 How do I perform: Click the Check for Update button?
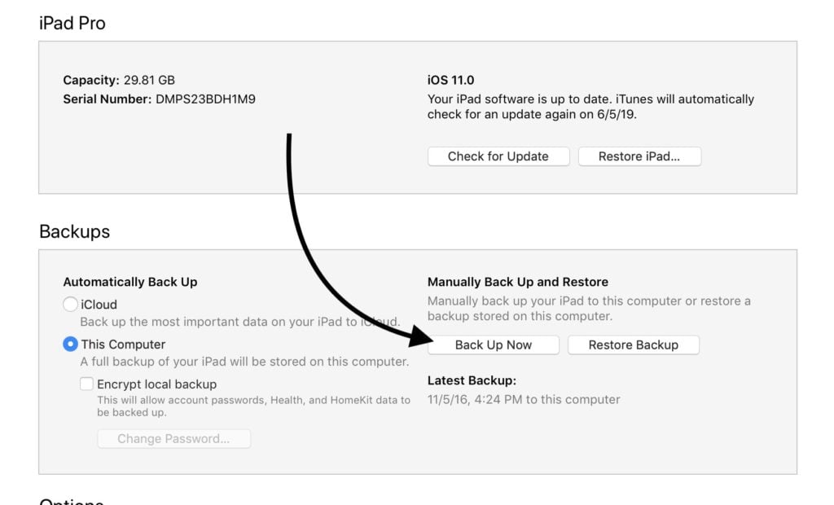[x=498, y=156]
